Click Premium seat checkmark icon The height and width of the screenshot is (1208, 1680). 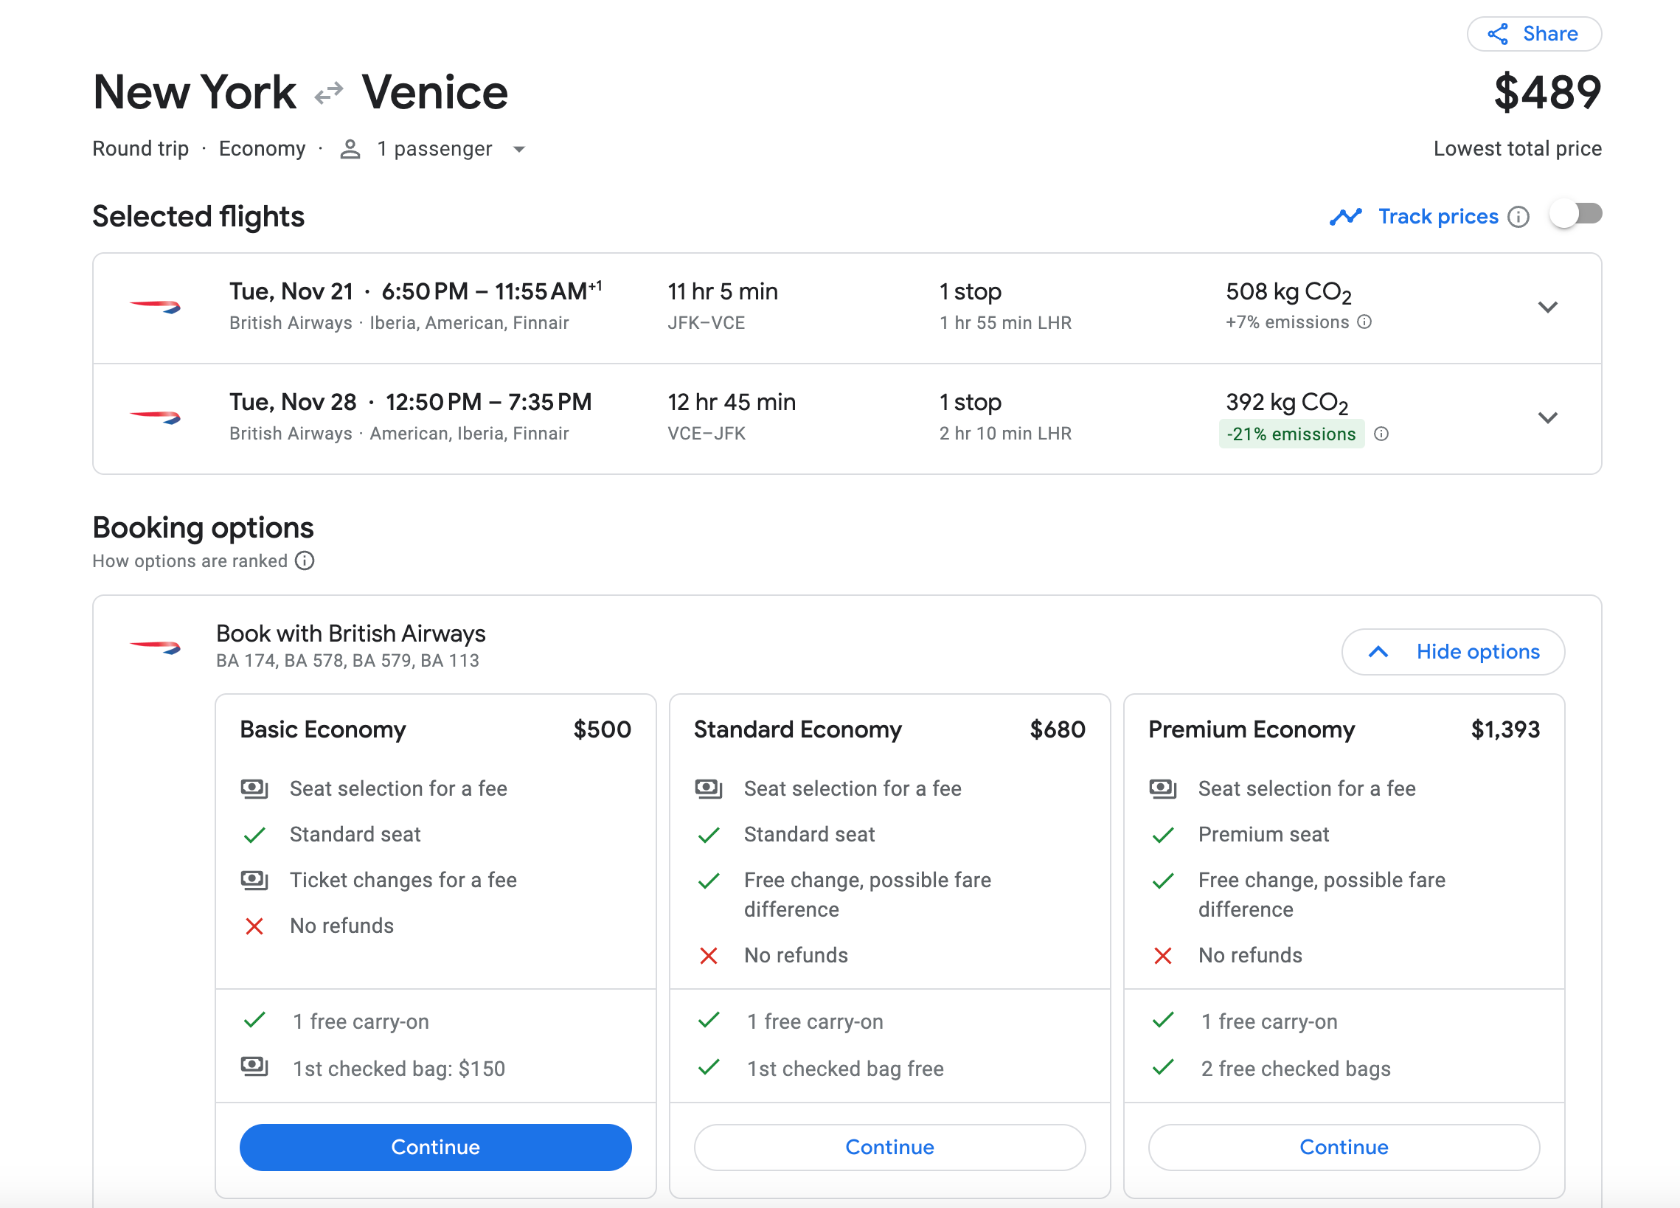click(x=1162, y=835)
